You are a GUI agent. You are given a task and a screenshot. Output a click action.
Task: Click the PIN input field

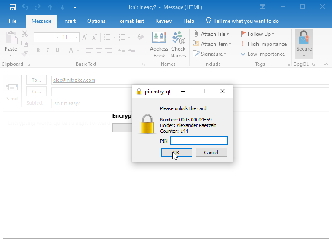(x=199, y=140)
